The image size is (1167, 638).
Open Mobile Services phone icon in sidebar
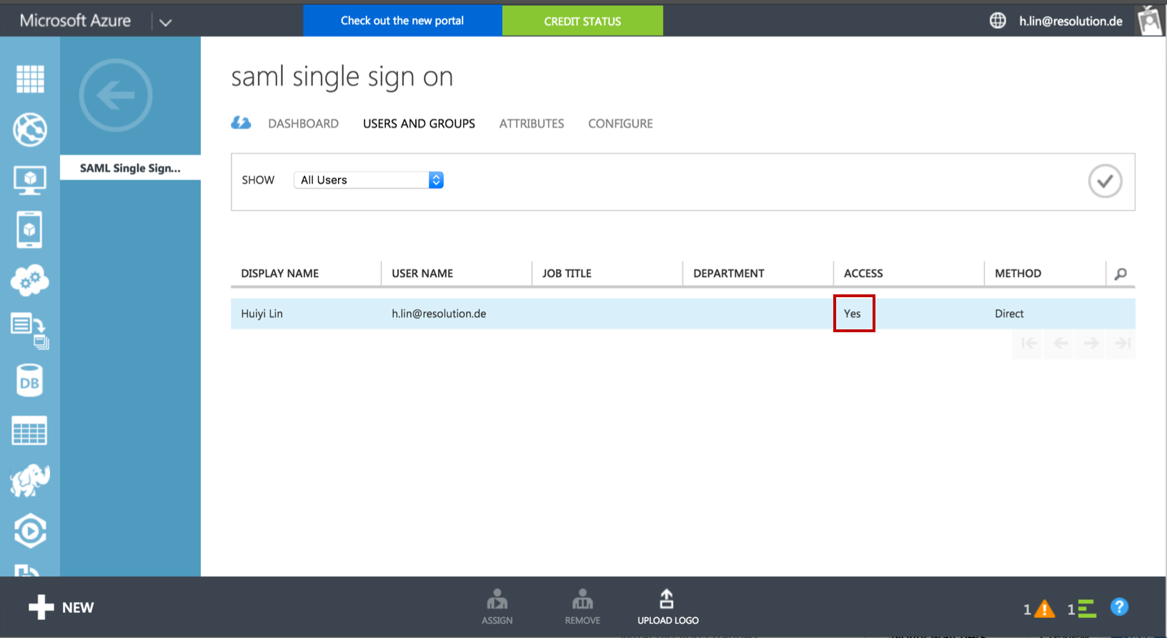click(x=29, y=230)
